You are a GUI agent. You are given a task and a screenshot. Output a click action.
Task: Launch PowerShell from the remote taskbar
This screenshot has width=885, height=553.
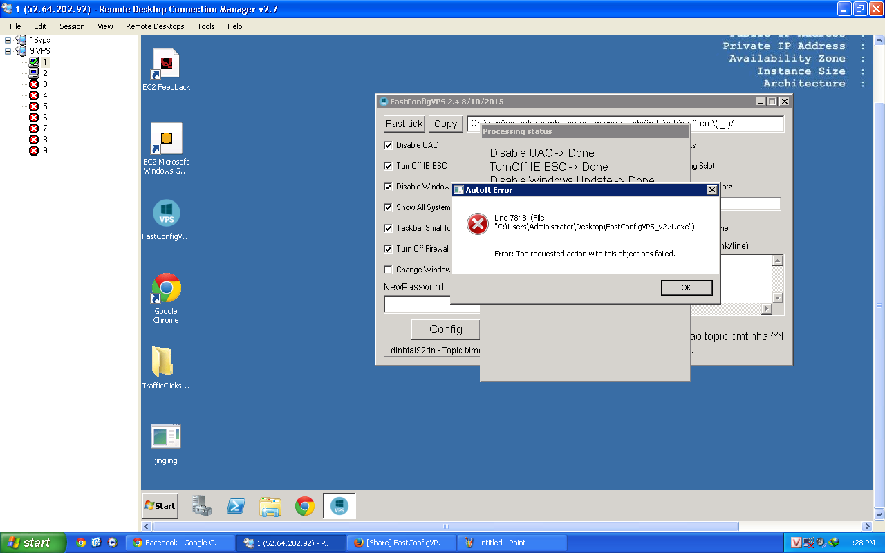point(236,506)
